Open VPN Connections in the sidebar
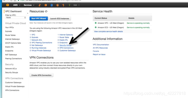Screen dimensions: 188x98 click(12, 90)
